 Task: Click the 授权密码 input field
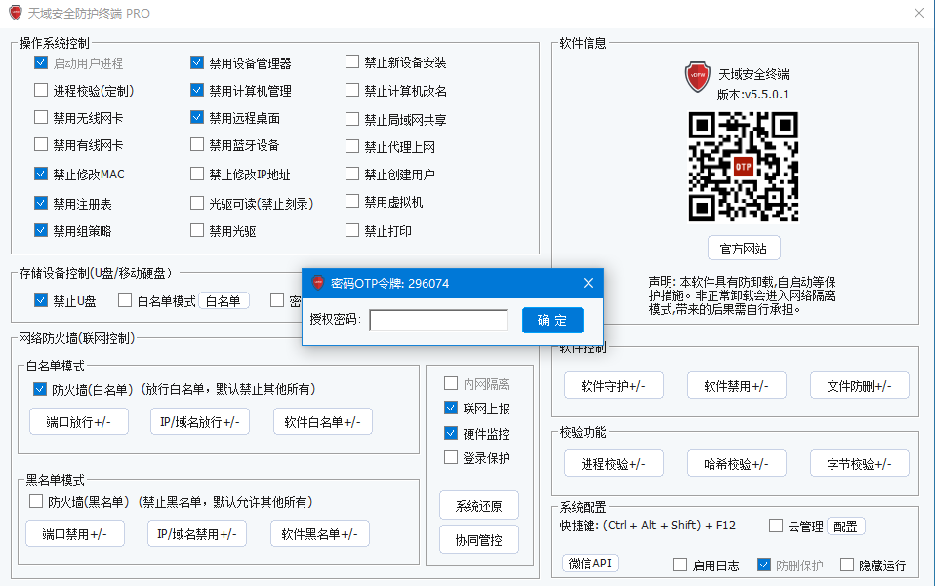point(438,320)
